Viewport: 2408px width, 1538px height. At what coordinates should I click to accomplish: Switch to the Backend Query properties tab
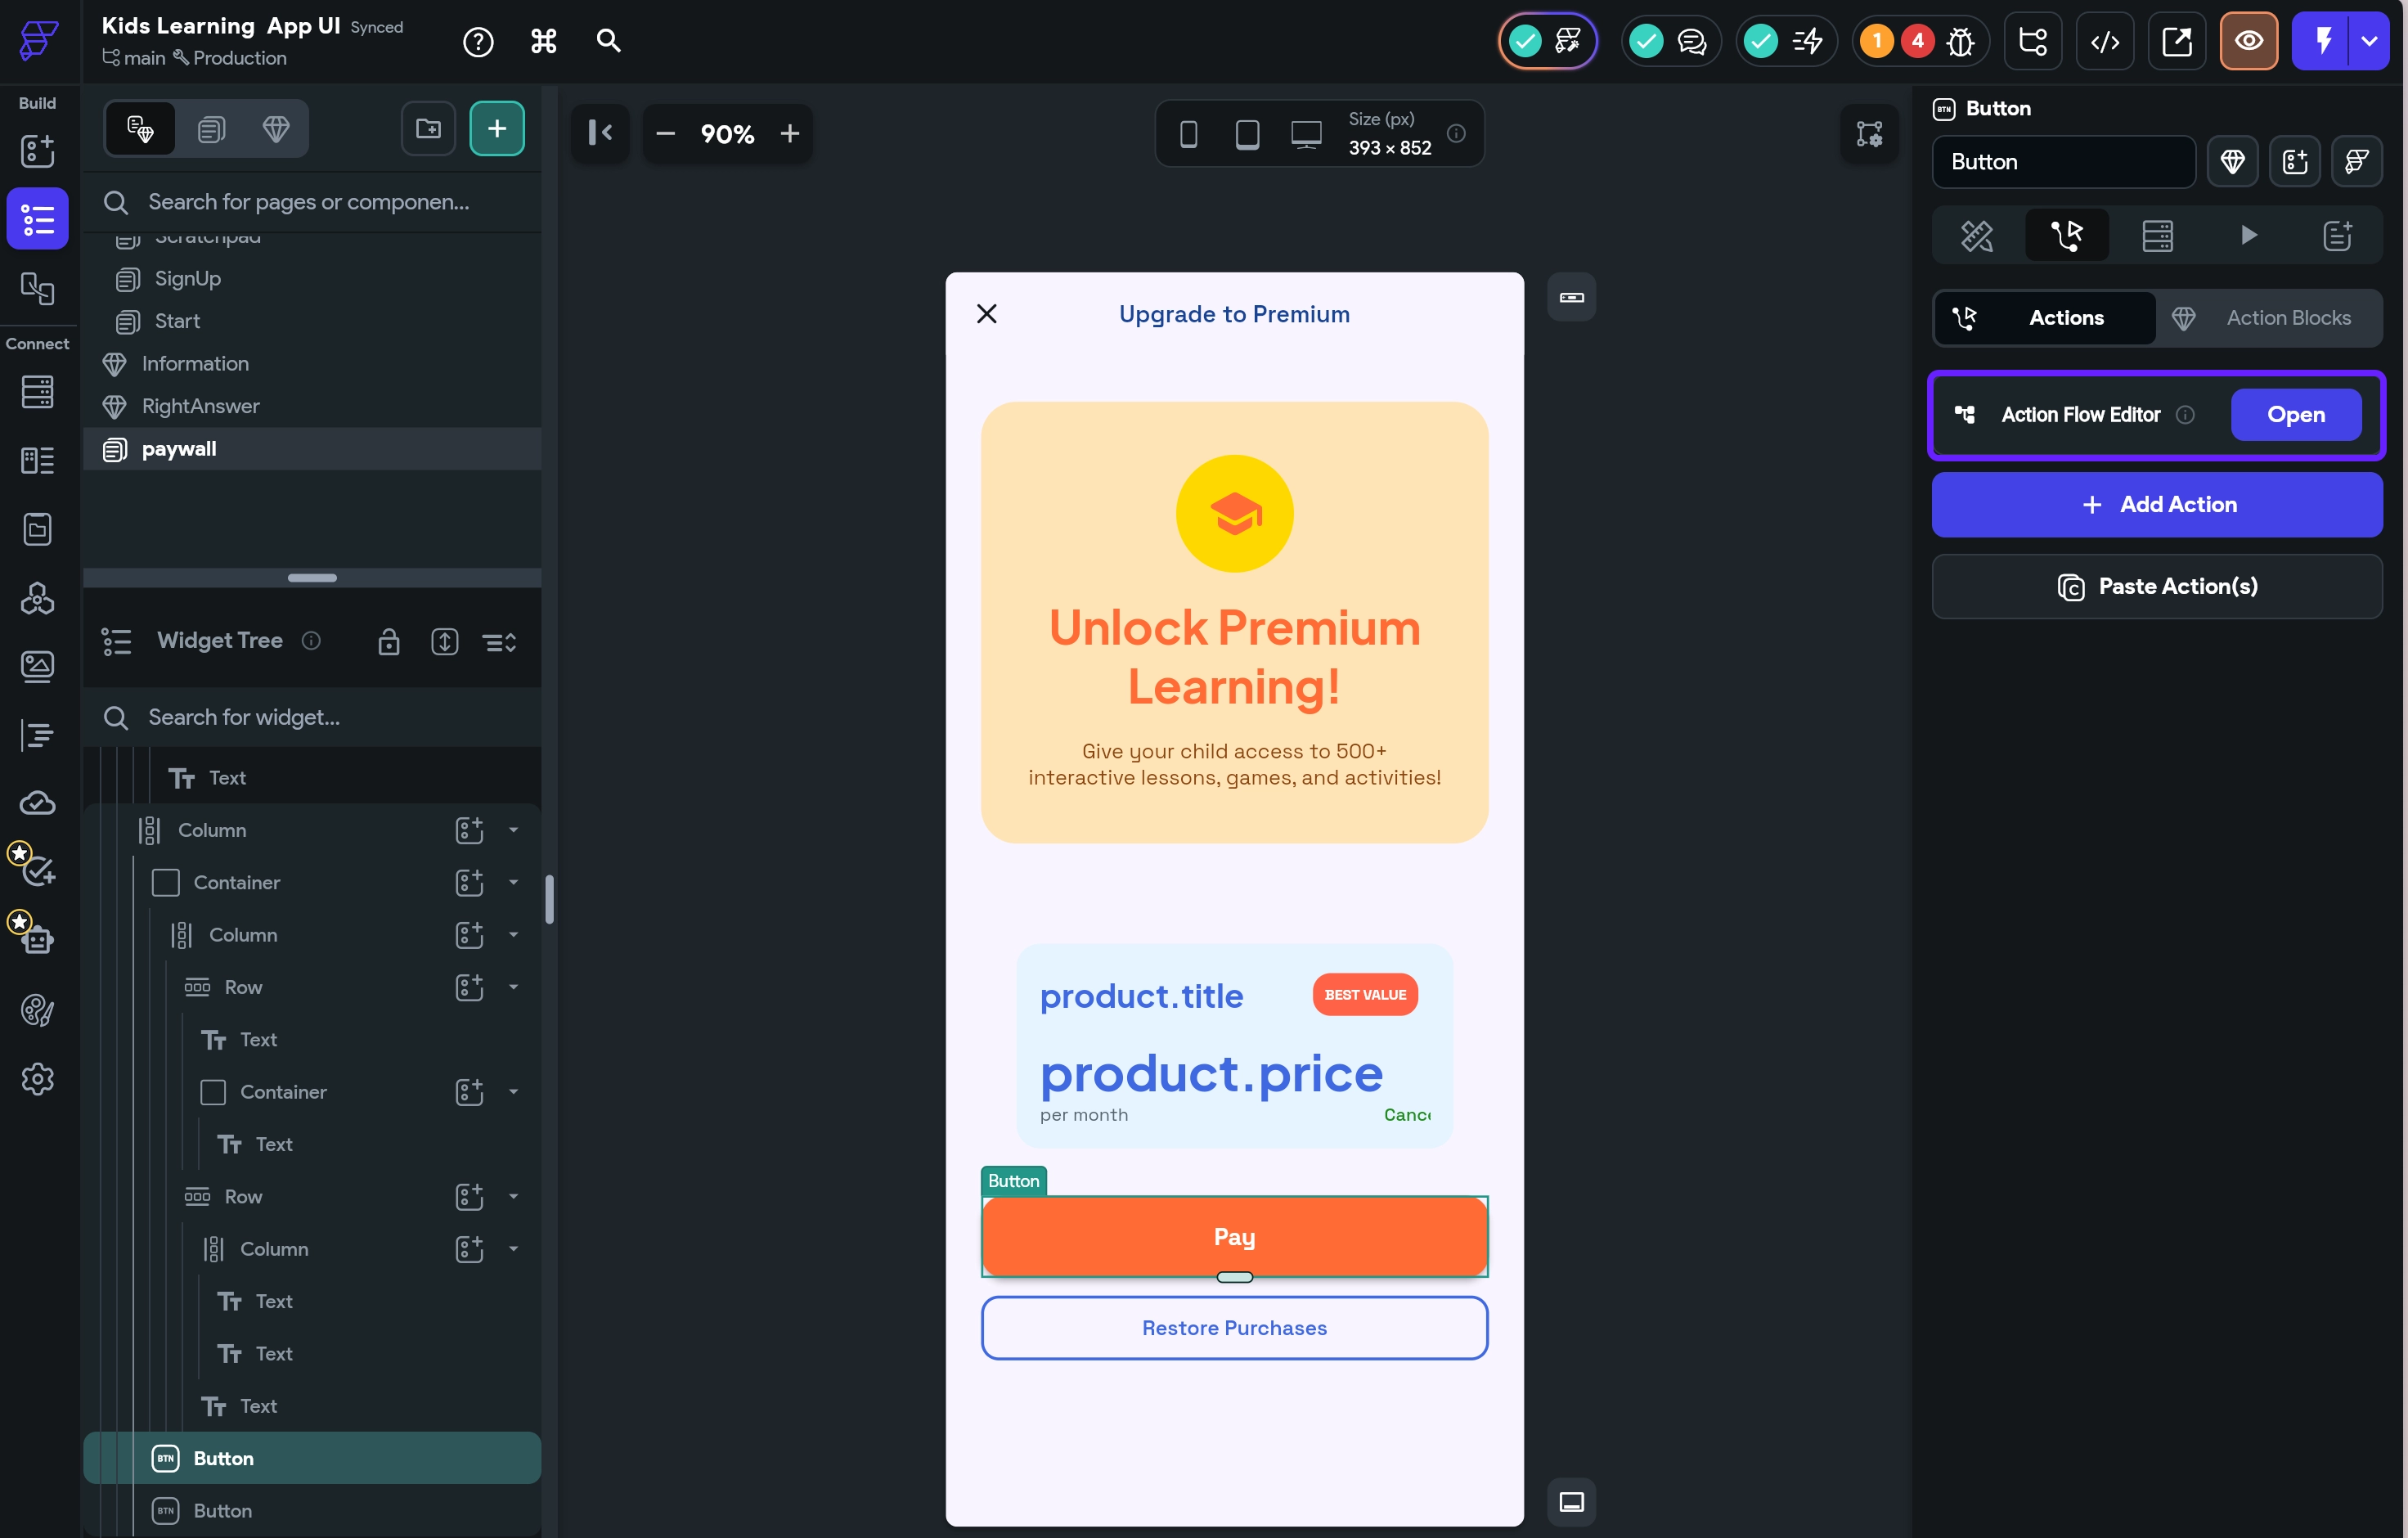pyautogui.click(x=2157, y=236)
